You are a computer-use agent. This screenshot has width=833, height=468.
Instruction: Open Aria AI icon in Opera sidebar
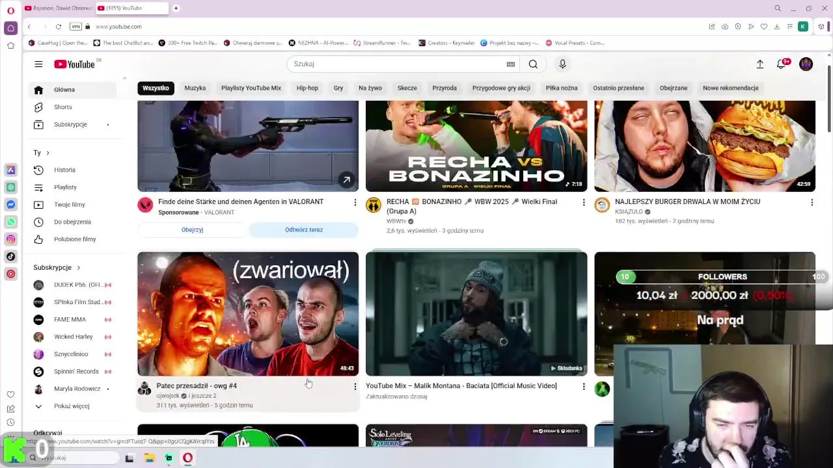coord(10,170)
